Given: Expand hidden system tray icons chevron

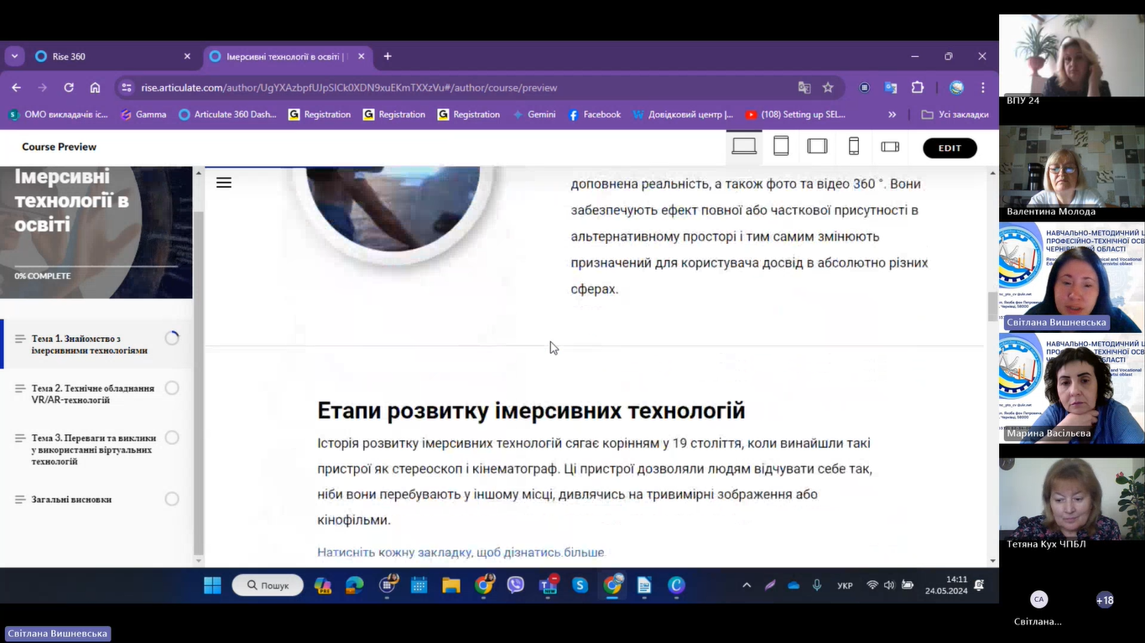Looking at the screenshot, I should click(x=747, y=586).
